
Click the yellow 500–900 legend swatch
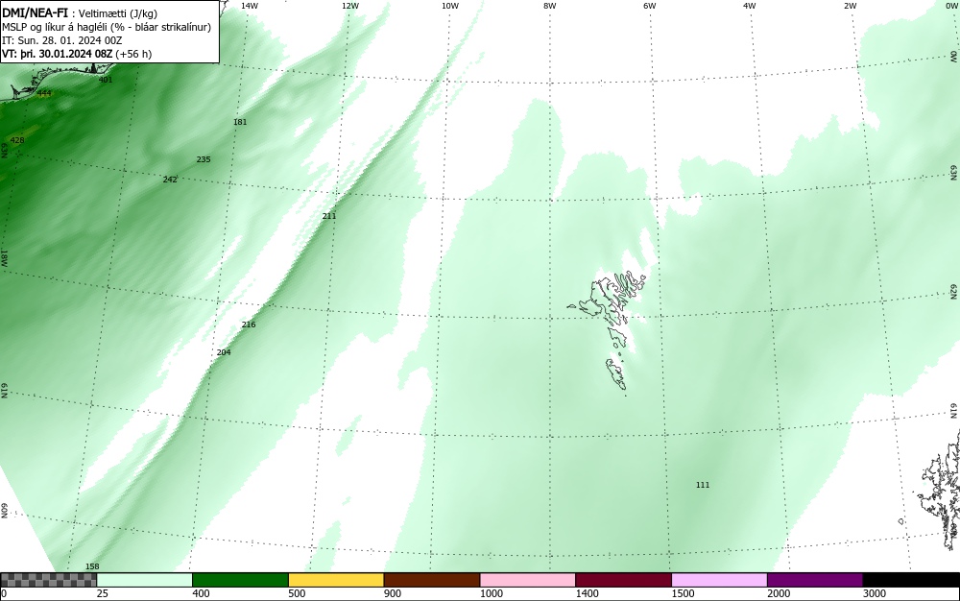pos(336,580)
